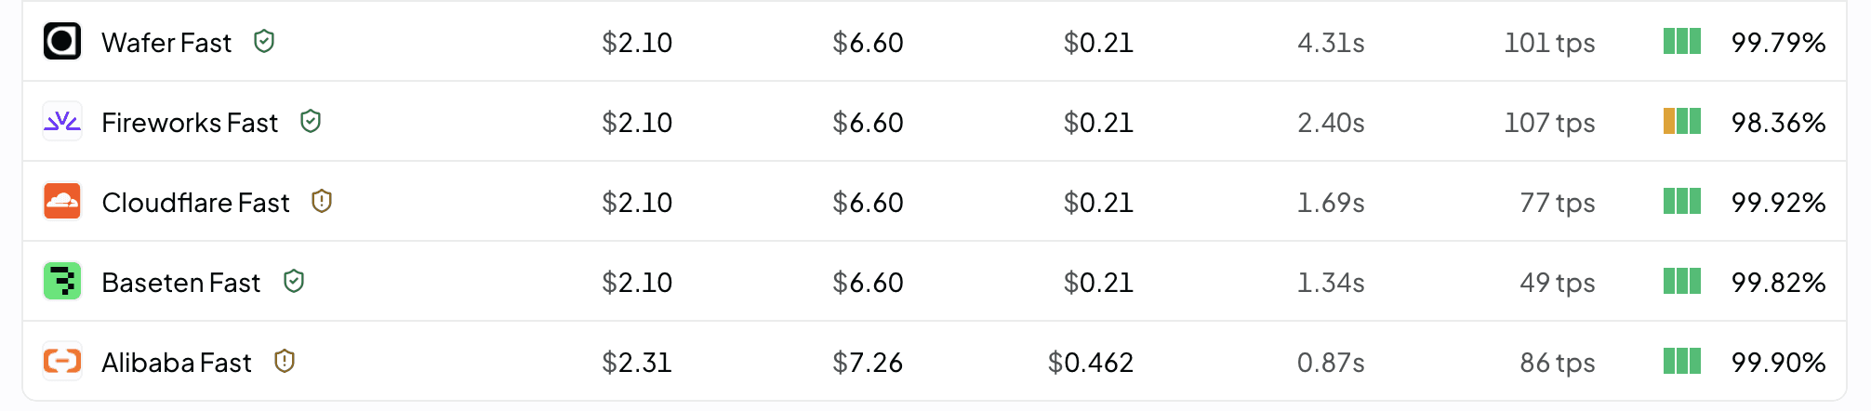The height and width of the screenshot is (411, 1871).
Task: Click the green shield next to Baseten Fast
Action: pyautogui.click(x=294, y=281)
